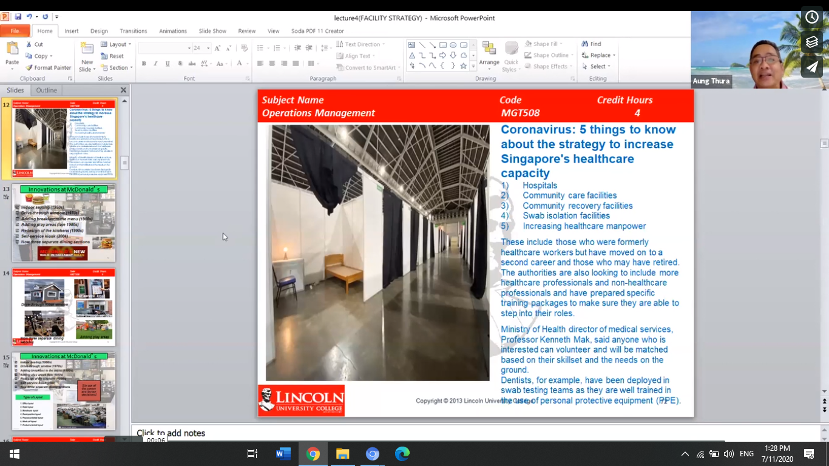Select the right arrow shape
This screenshot has width=829, height=466.
pyautogui.click(x=443, y=55)
